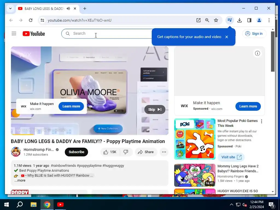Click inside the YouTube Search field
Viewport: 280px width, 210px height.
click(107, 34)
